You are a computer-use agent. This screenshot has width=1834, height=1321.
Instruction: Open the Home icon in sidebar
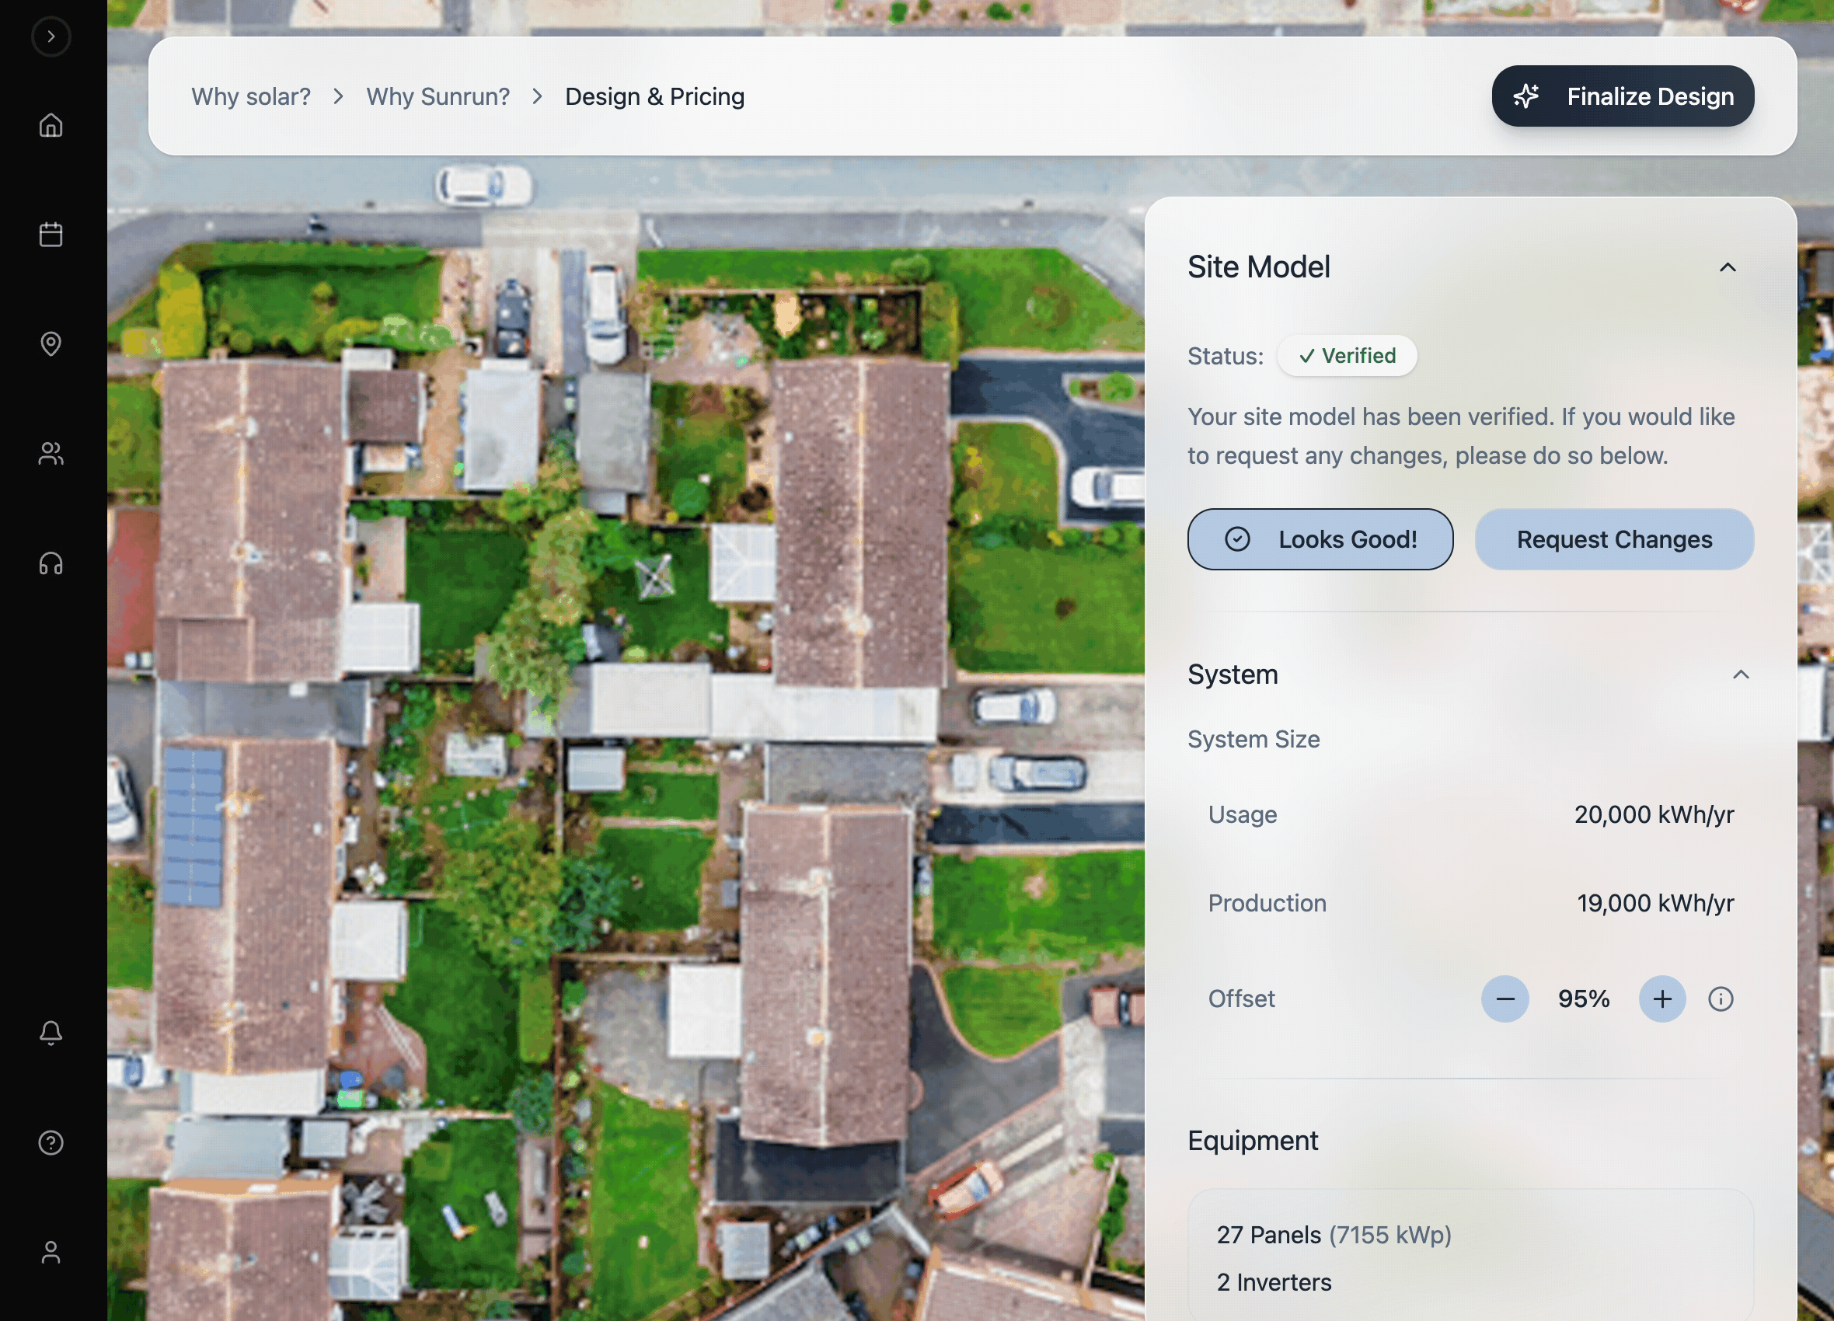tap(51, 125)
